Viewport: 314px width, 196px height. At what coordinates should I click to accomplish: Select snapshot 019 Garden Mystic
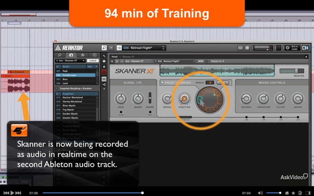pos(76,114)
